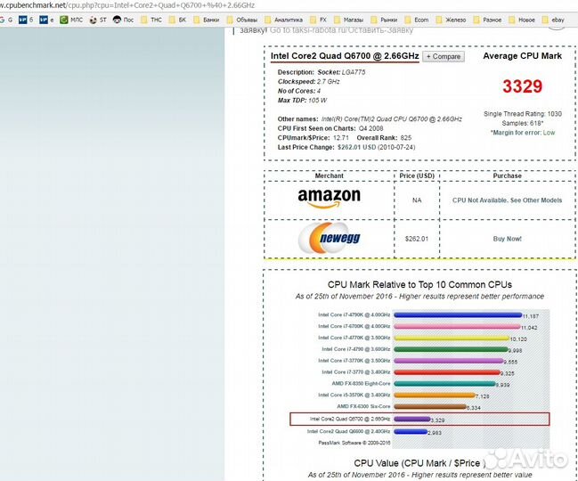Click the 'Socket: LGA775' description text

pos(341,72)
